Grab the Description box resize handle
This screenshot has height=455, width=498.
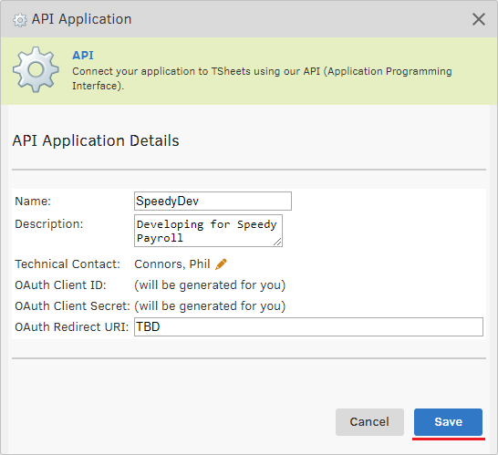click(277, 242)
